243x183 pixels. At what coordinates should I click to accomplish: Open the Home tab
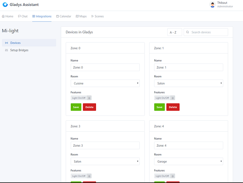pyautogui.click(x=8, y=16)
